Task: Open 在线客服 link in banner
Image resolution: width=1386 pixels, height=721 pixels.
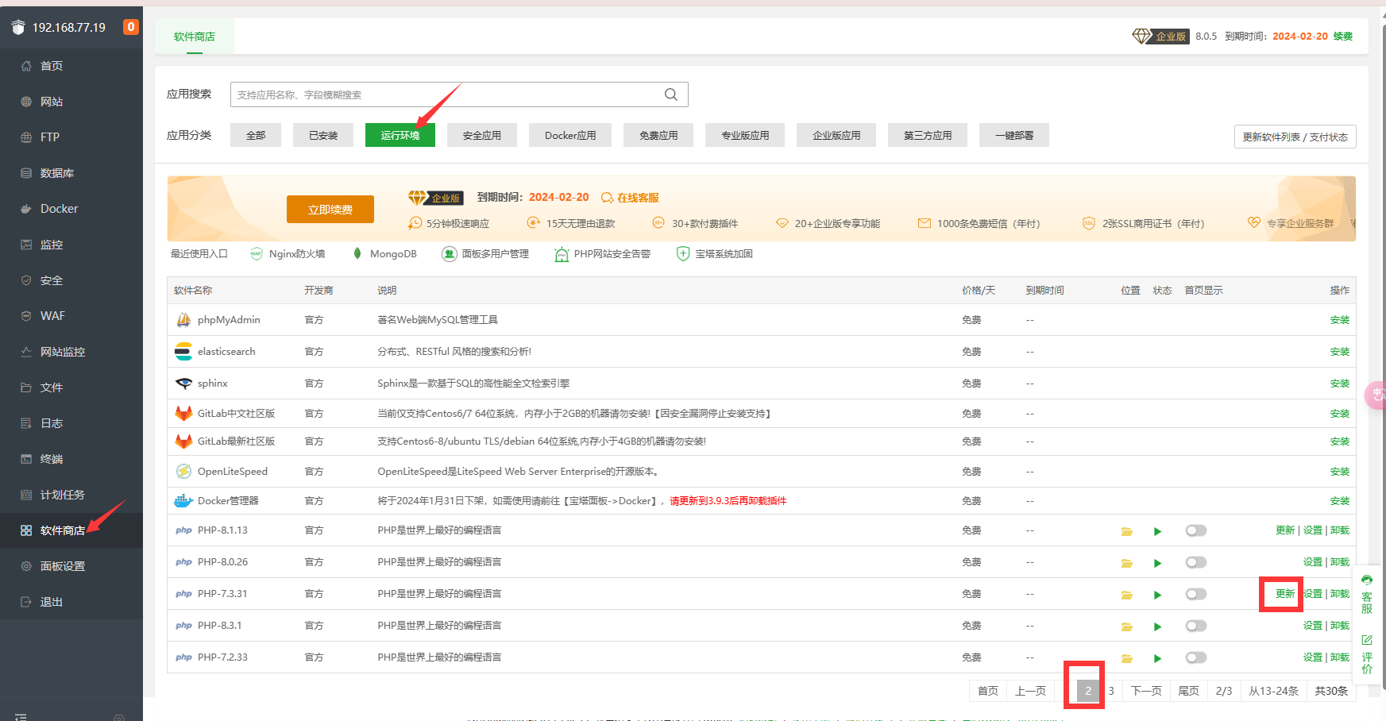Action: click(x=631, y=198)
